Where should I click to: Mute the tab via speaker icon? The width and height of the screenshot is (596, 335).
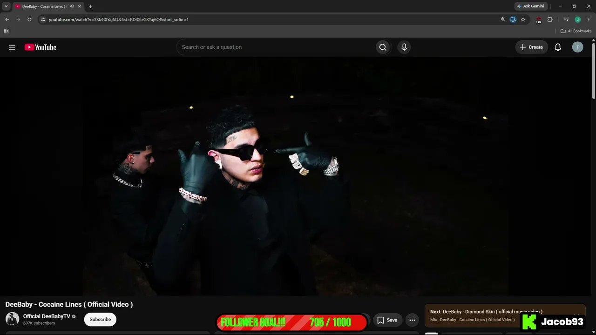tap(72, 7)
